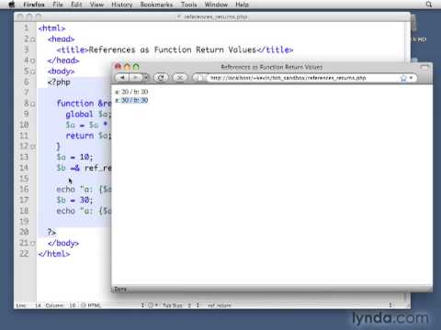This screenshot has width=441, height=330.
Task: Bookmark this page with the star icon
Action: (x=403, y=78)
